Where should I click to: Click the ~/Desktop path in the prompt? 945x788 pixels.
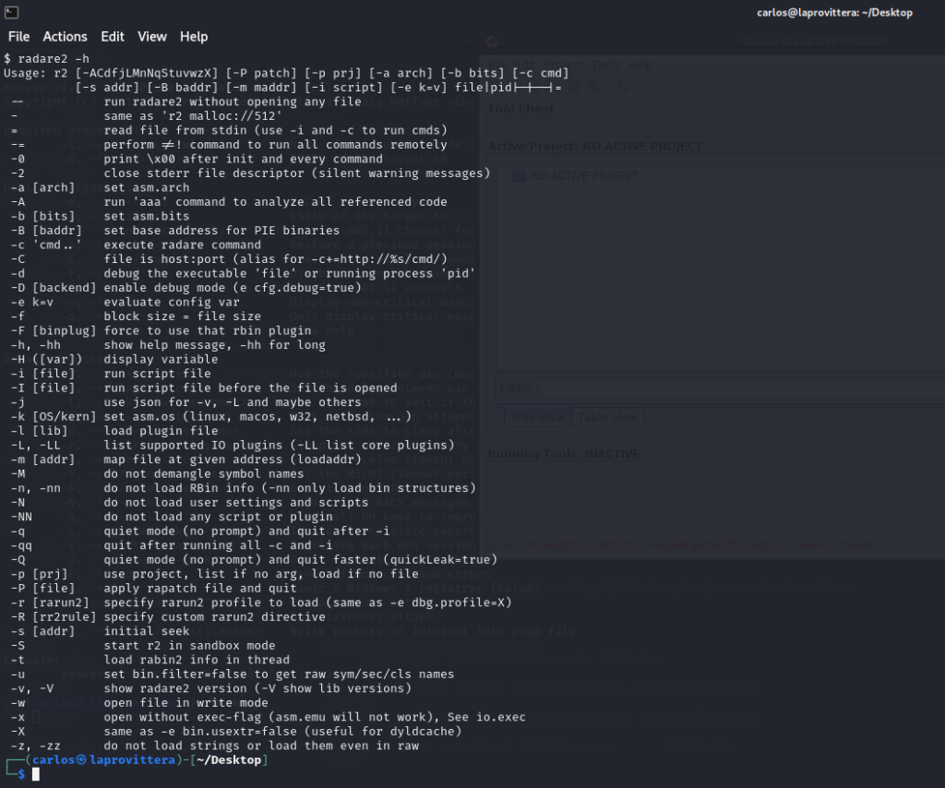coord(233,759)
